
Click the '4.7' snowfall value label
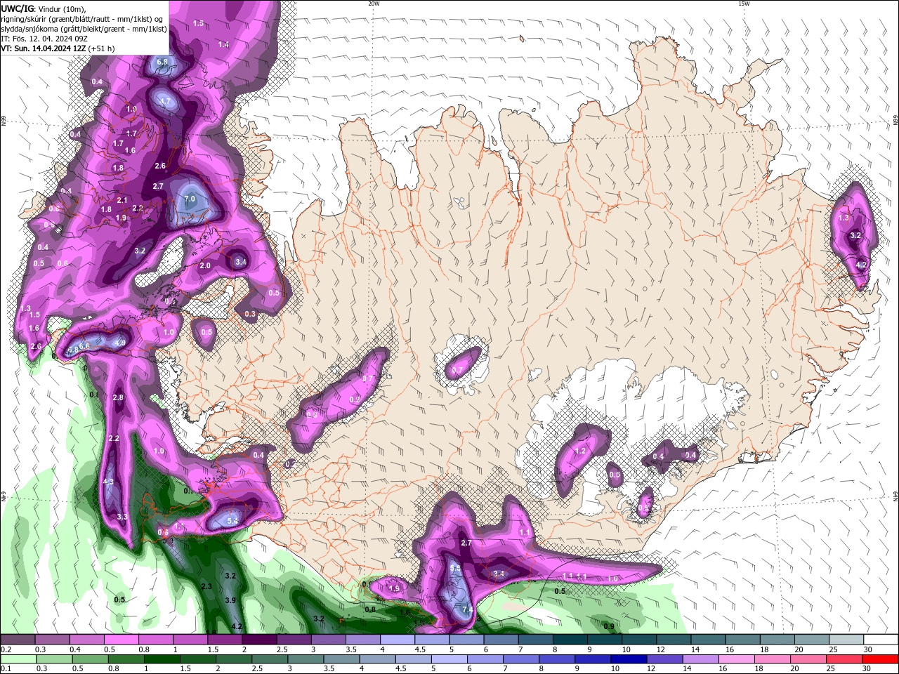pos(165,101)
